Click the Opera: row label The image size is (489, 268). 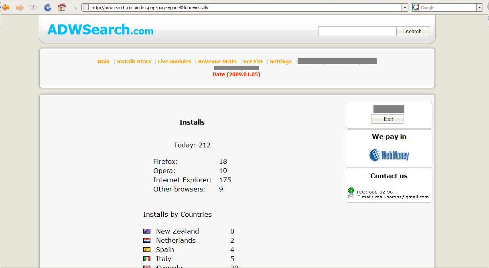(x=164, y=171)
